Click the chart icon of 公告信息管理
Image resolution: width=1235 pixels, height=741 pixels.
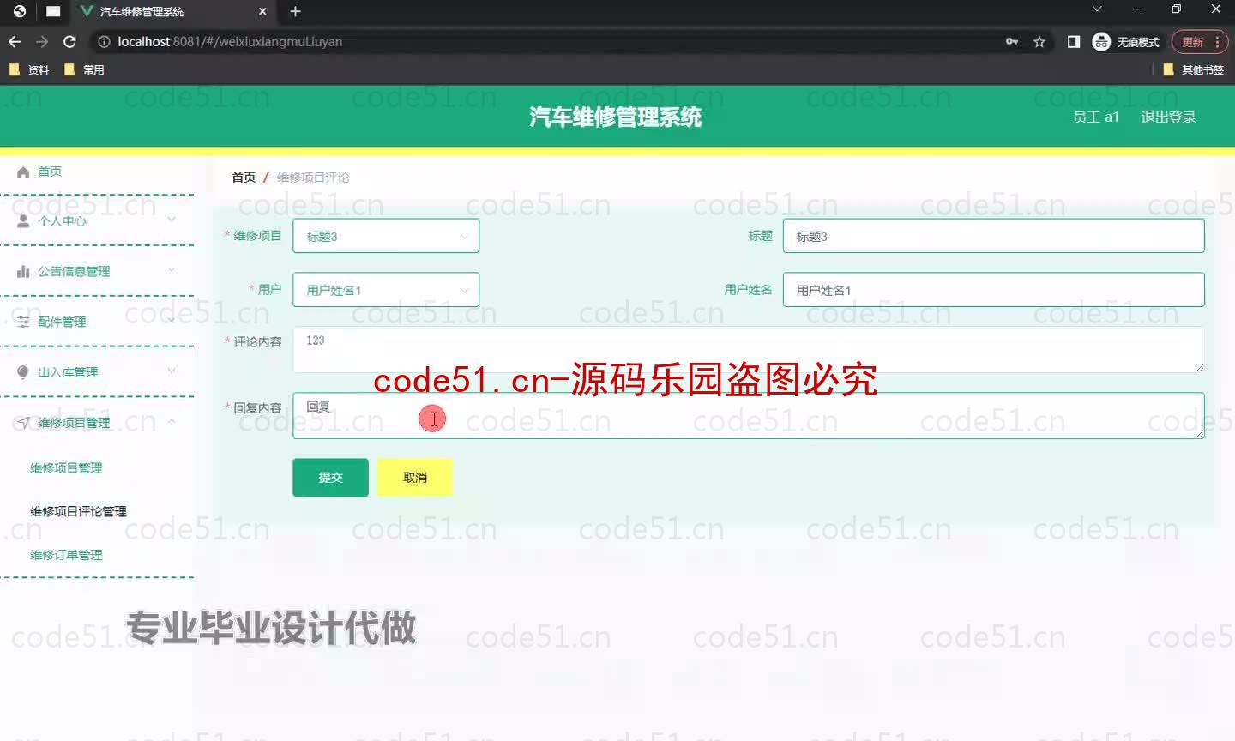click(x=23, y=271)
